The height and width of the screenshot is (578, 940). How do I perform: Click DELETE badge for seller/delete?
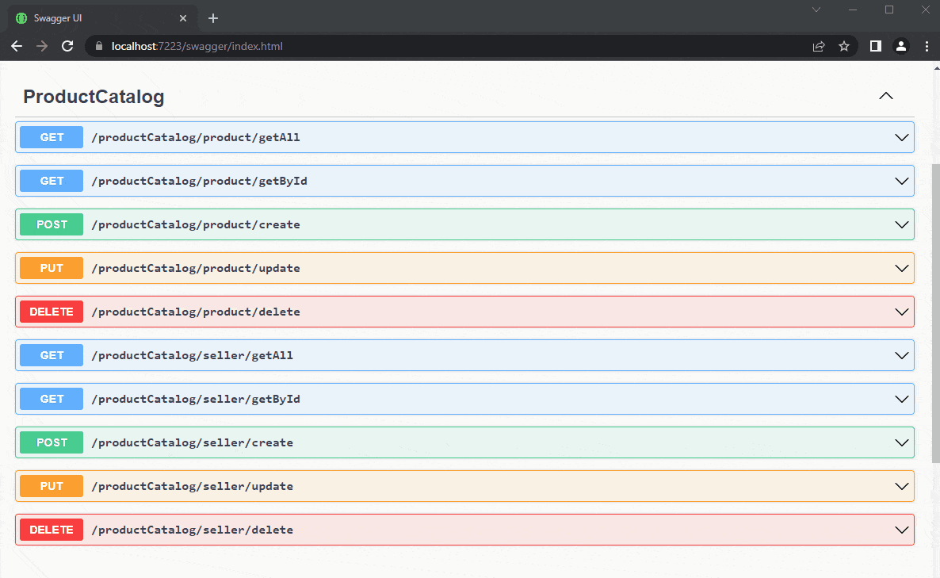point(52,530)
